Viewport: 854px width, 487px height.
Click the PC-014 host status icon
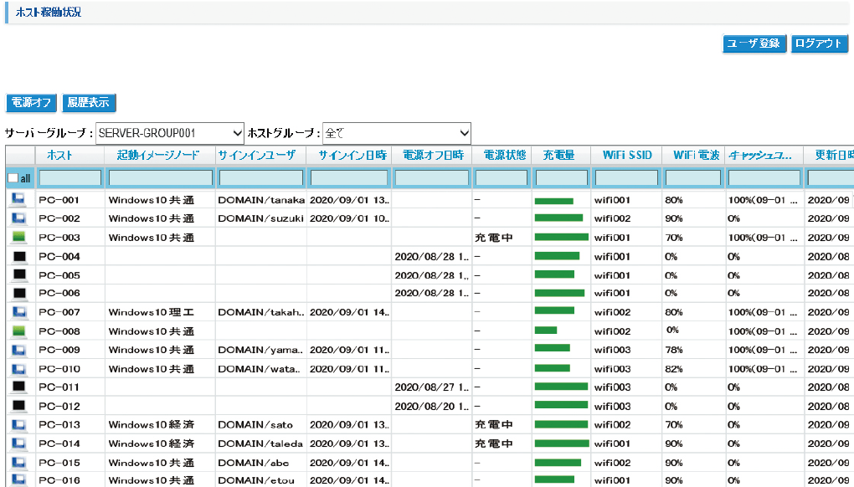tap(19, 443)
